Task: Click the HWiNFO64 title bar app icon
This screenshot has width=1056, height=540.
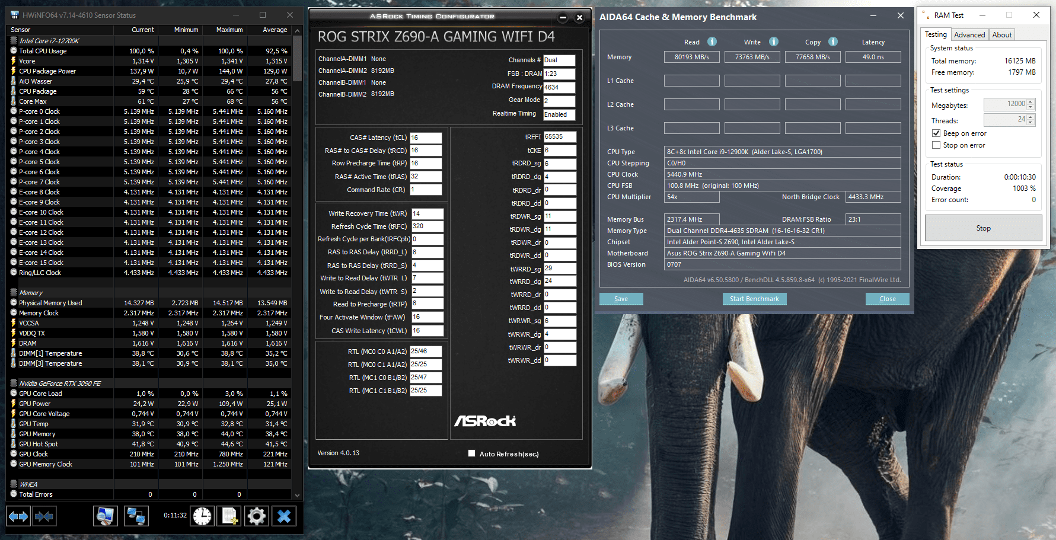Action: tap(14, 15)
